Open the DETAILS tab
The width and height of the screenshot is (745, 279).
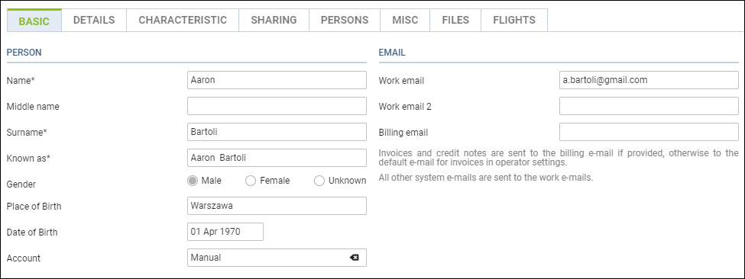(94, 21)
